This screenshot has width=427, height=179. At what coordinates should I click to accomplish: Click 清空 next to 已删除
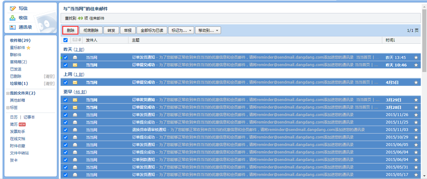point(49,76)
